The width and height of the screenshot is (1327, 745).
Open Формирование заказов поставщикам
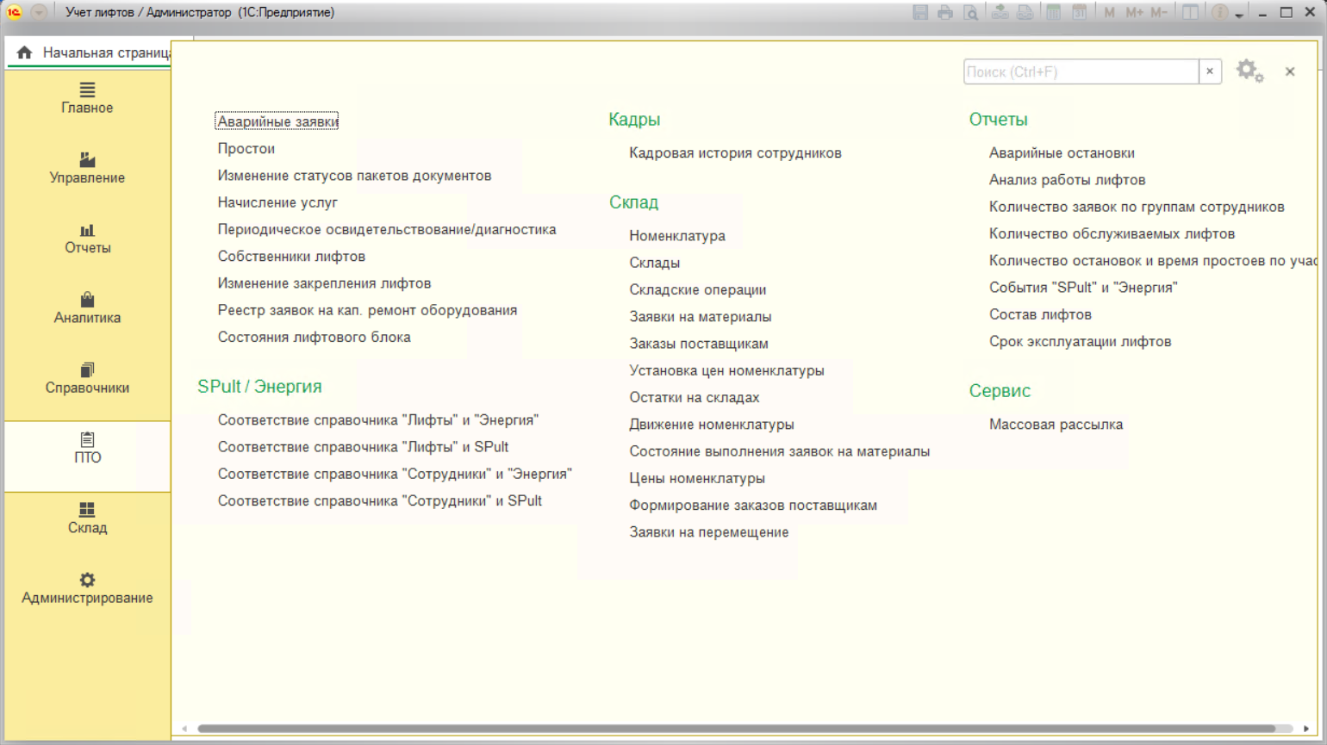pyautogui.click(x=753, y=505)
